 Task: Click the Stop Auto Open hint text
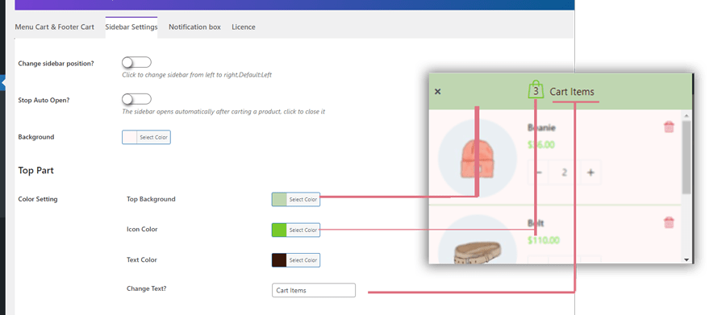tap(223, 111)
